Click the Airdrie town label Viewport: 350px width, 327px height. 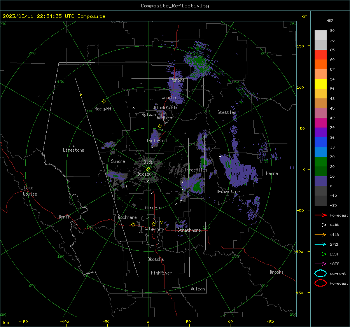pos(153,208)
